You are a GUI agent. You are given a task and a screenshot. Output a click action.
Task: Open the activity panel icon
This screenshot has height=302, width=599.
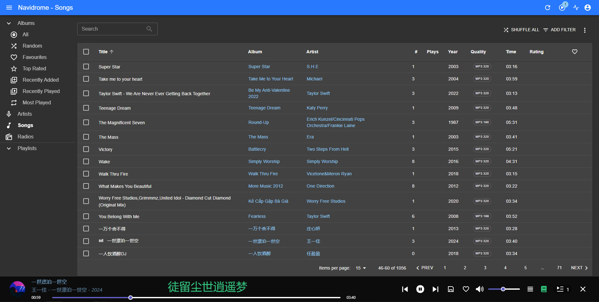coord(576,8)
